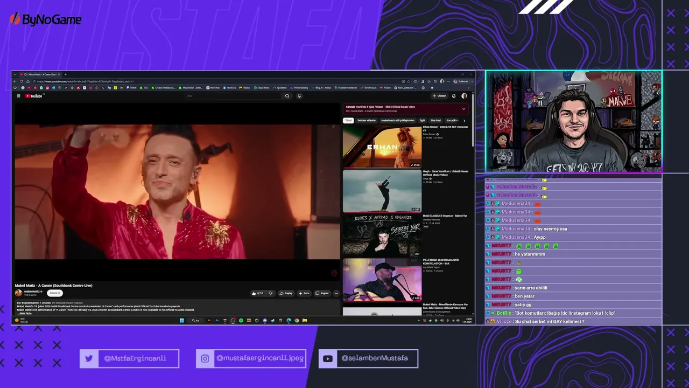Image resolution: width=689 pixels, height=388 pixels.
Task: Click the 'Abone ol' subscribe button
Action: 55,293
